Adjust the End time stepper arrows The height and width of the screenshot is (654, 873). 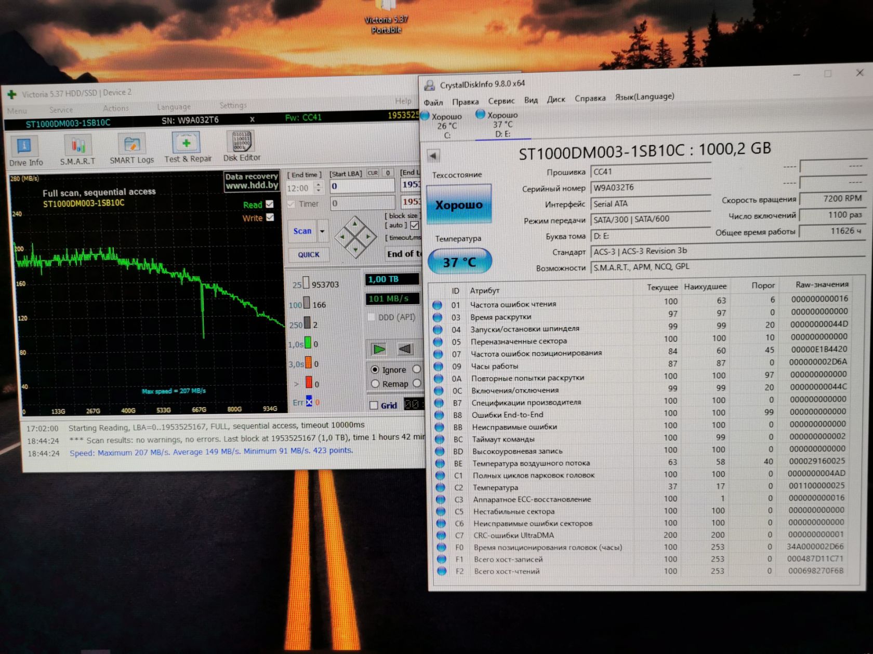[x=319, y=188]
